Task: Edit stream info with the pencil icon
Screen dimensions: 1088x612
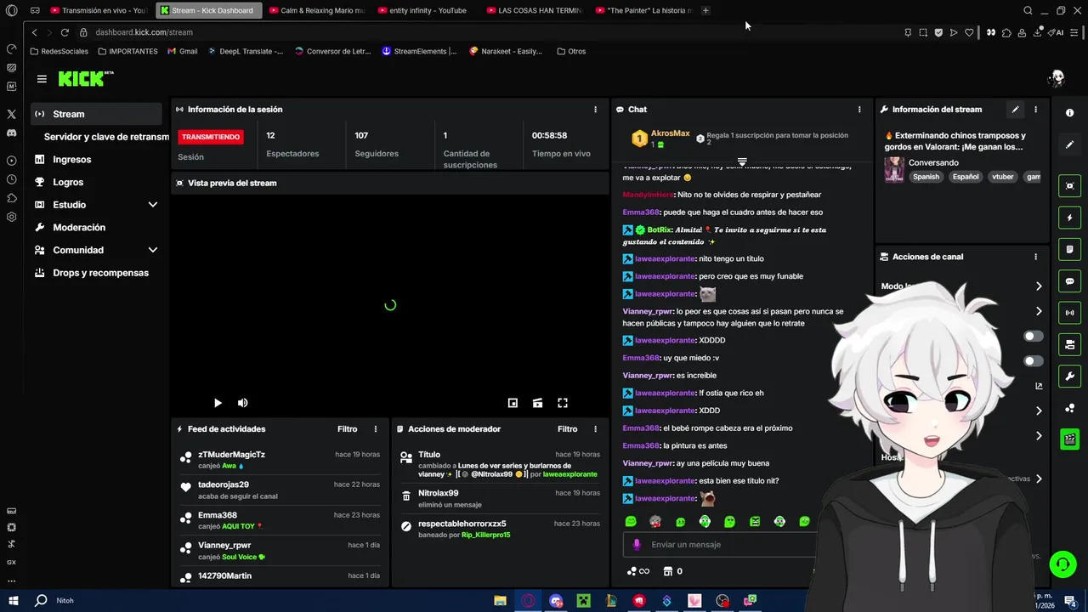Action: point(1015,110)
